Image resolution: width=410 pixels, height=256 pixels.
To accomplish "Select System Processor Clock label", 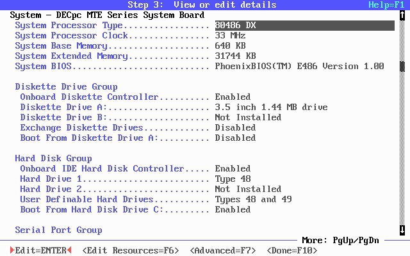I will 71,36.
